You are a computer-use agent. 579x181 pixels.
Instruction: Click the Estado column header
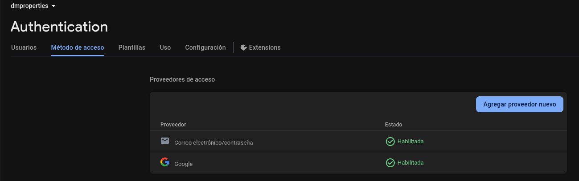[394, 125]
